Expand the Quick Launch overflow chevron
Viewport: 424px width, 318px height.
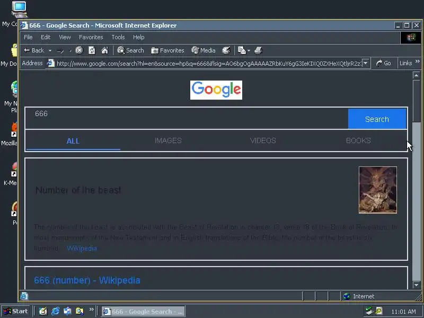click(91, 309)
